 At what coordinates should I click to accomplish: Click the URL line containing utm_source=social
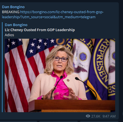click(x=49, y=17)
